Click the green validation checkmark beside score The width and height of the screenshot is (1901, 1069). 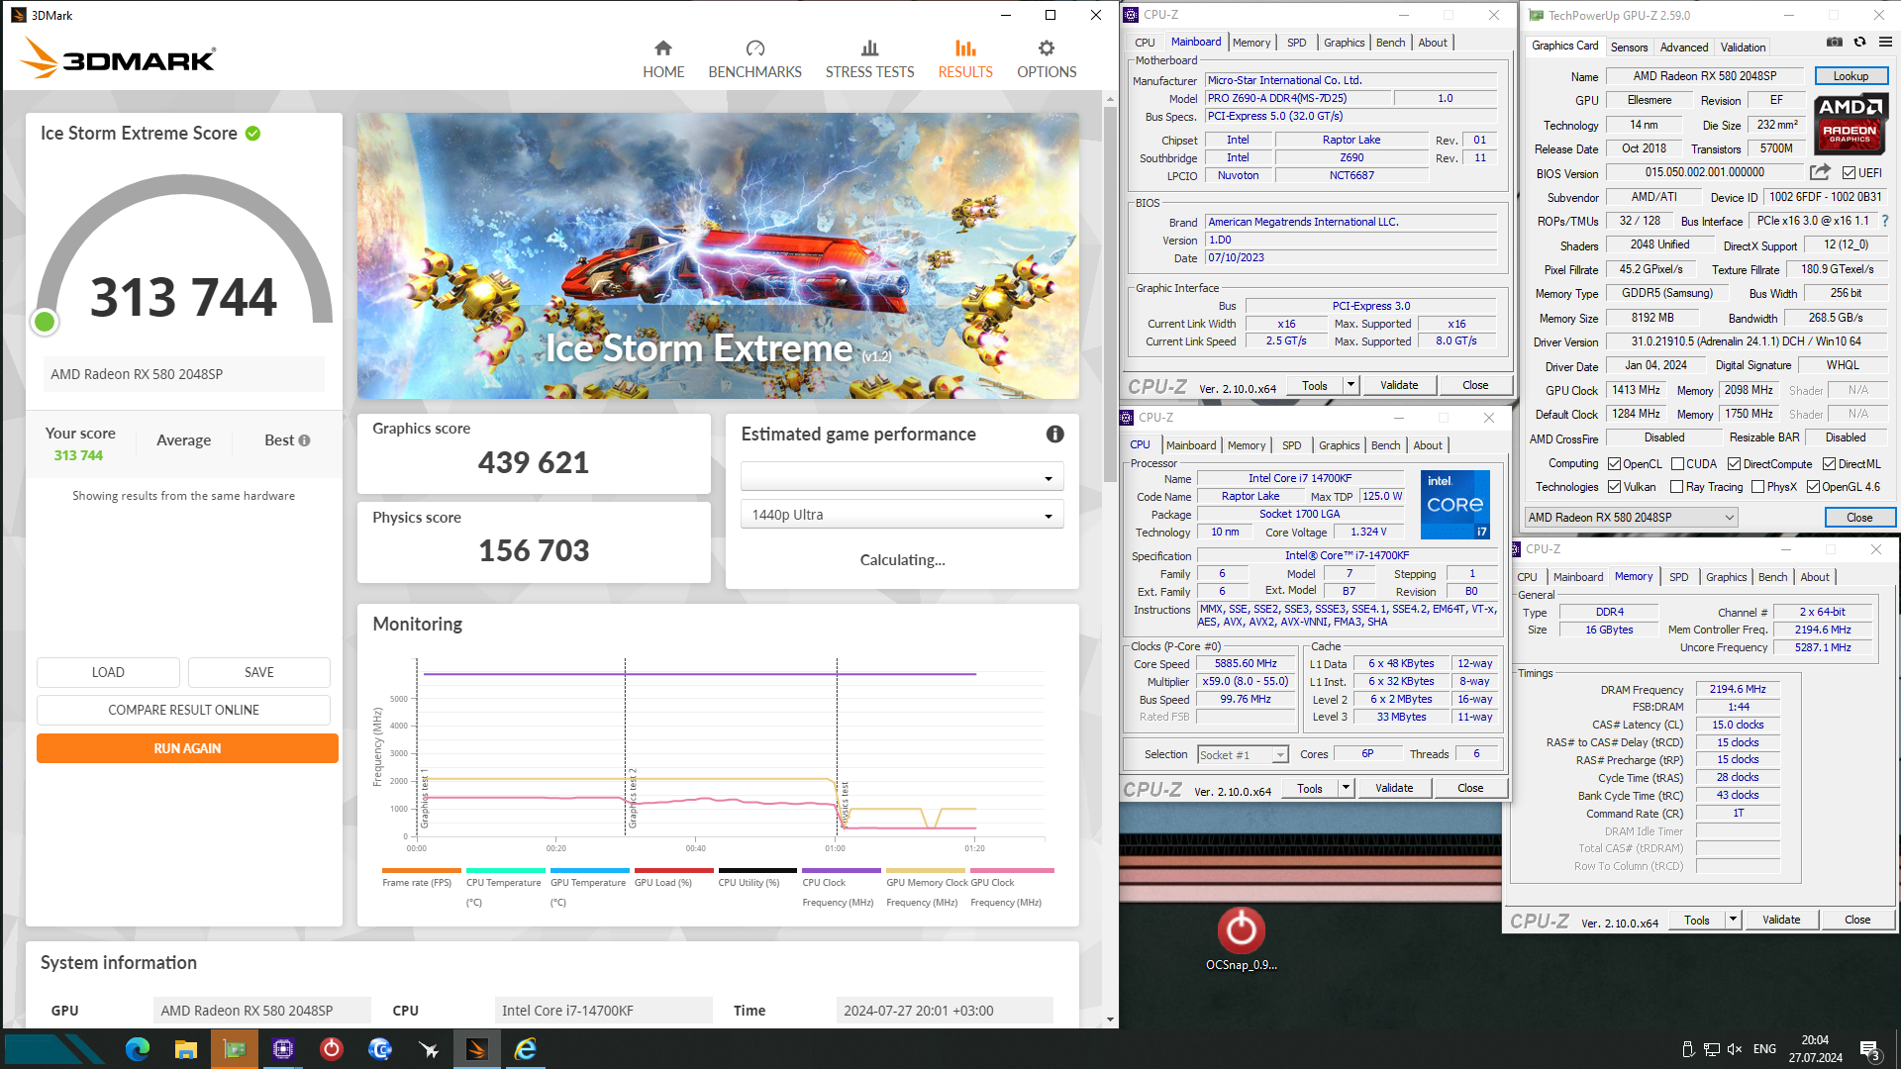click(x=253, y=134)
